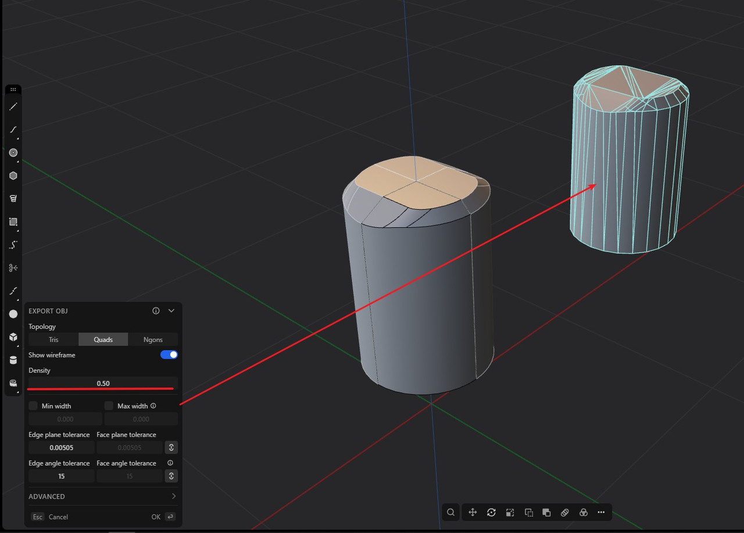The image size is (744, 533).
Task: Select the tape measure tool icon
Action: coord(13,383)
